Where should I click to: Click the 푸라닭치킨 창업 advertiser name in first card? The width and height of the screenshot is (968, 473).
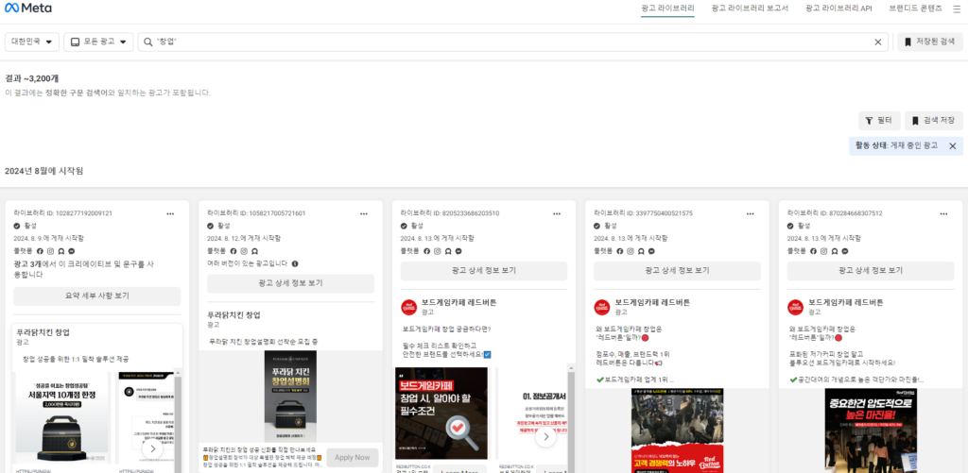point(43,332)
